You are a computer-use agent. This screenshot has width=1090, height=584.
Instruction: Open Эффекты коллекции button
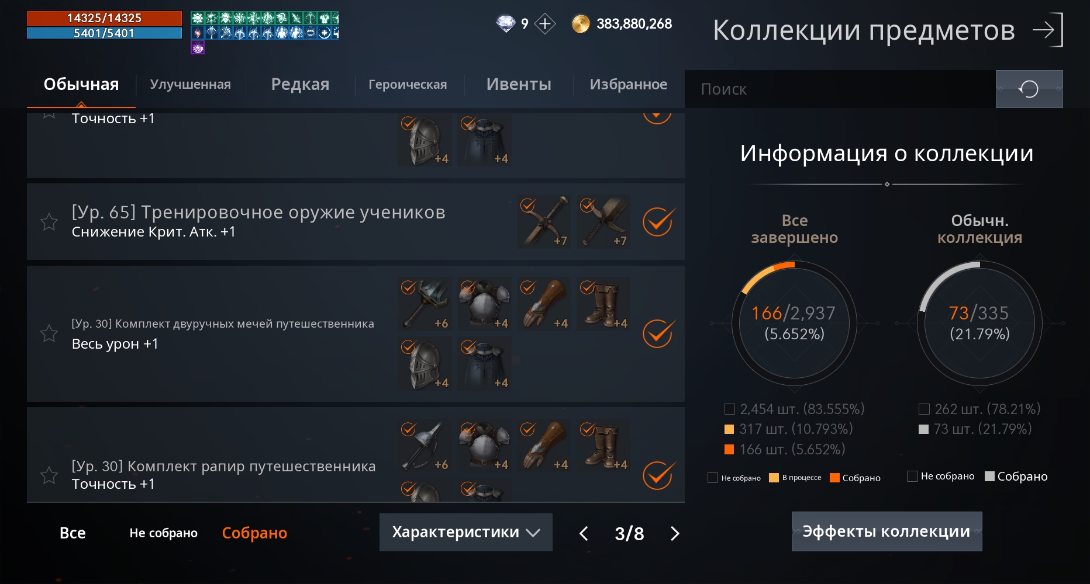(x=887, y=531)
